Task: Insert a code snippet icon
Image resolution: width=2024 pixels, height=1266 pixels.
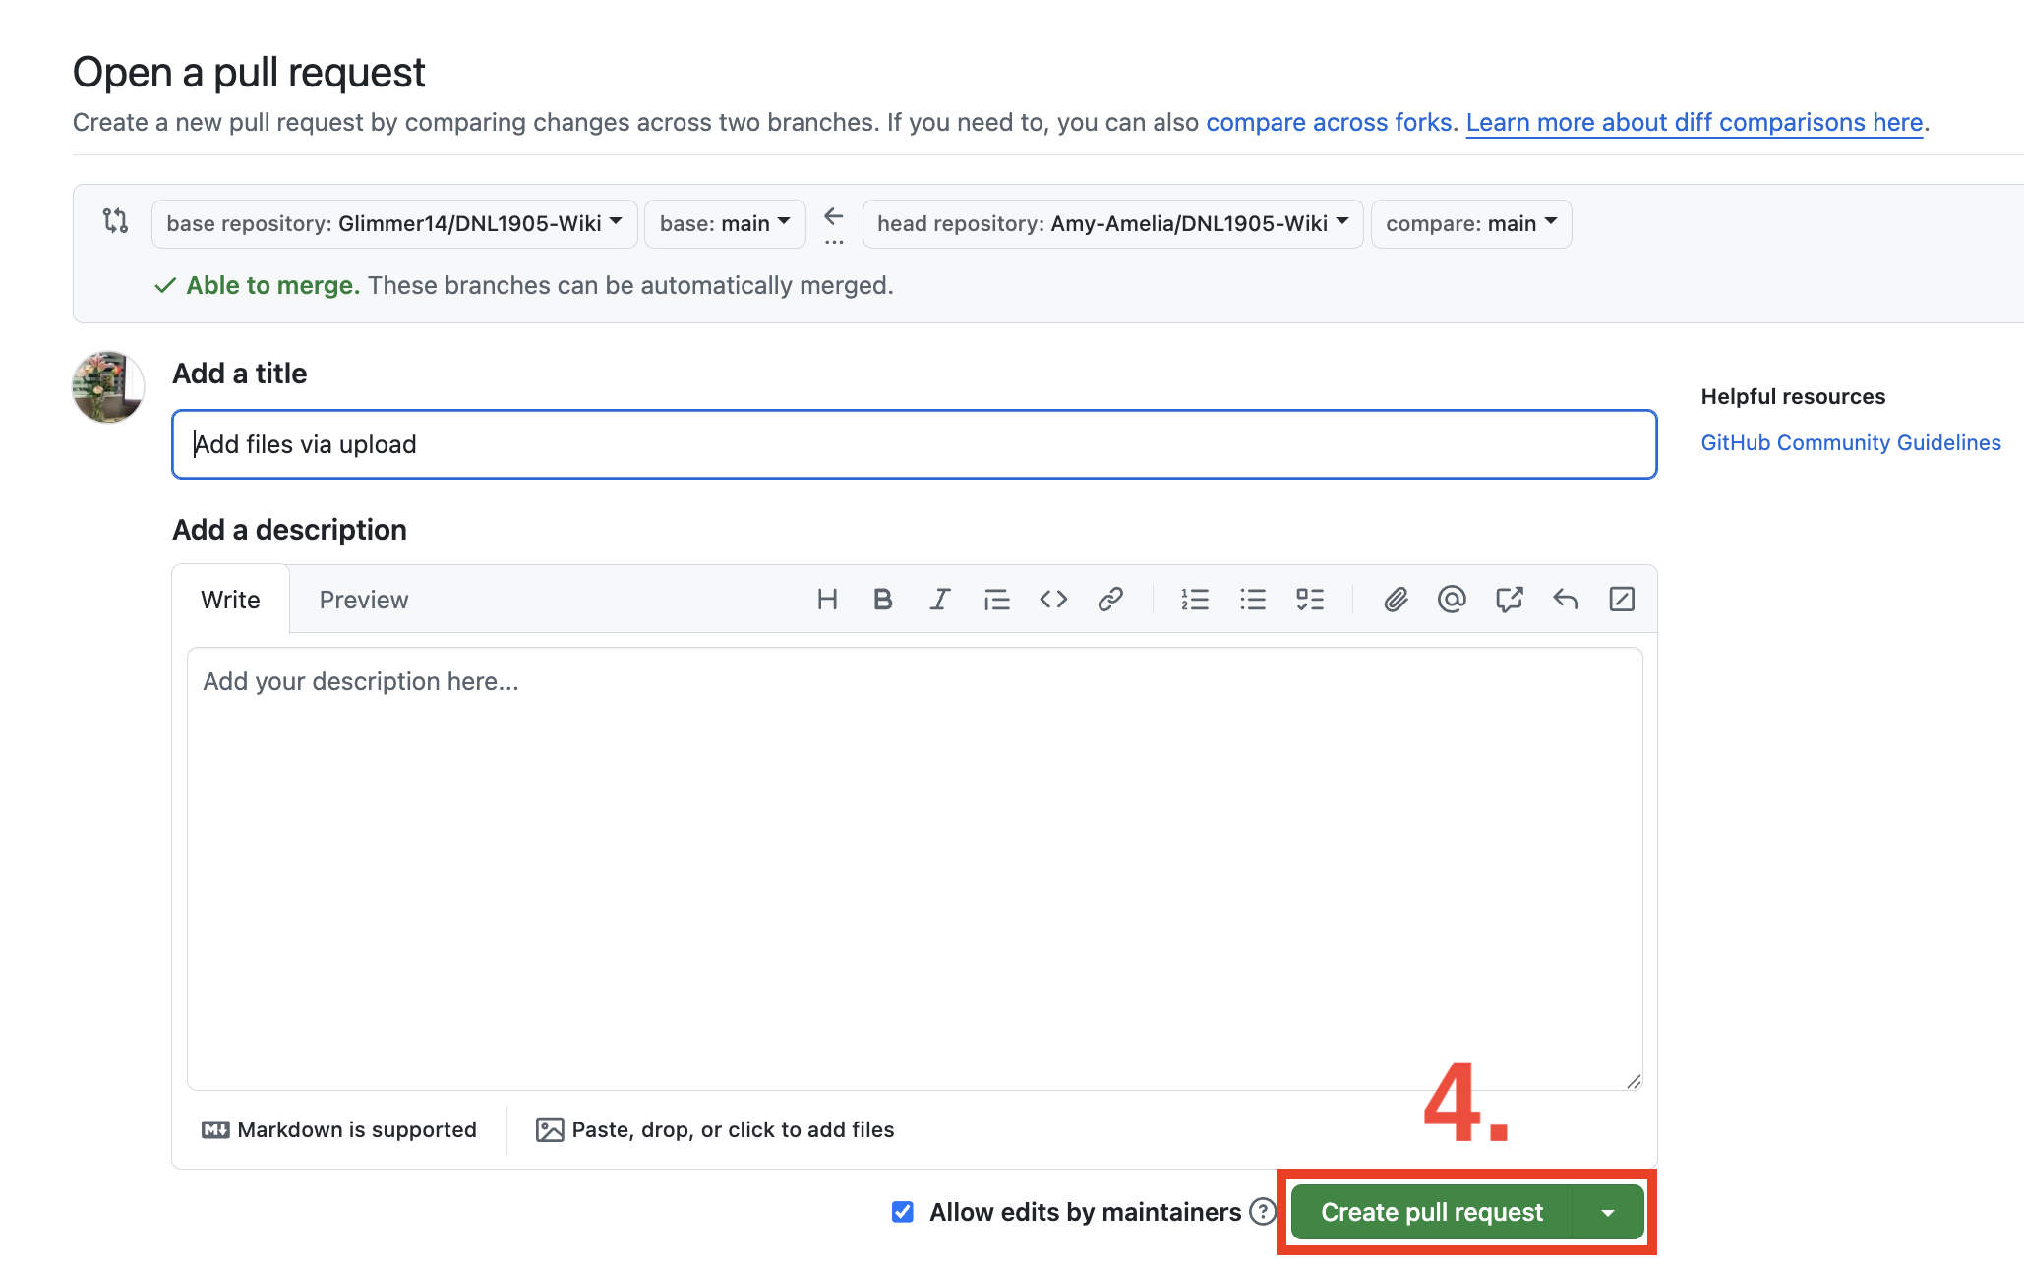Action: (x=1053, y=600)
